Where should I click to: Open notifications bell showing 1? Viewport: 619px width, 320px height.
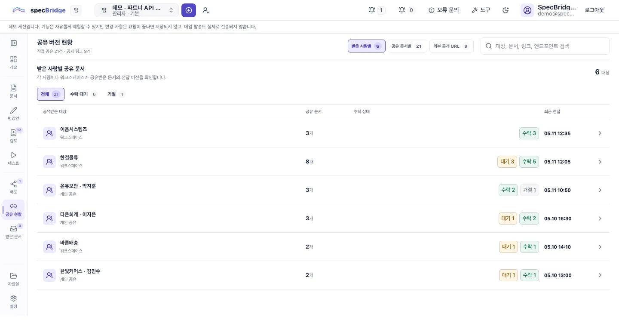click(x=377, y=10)
